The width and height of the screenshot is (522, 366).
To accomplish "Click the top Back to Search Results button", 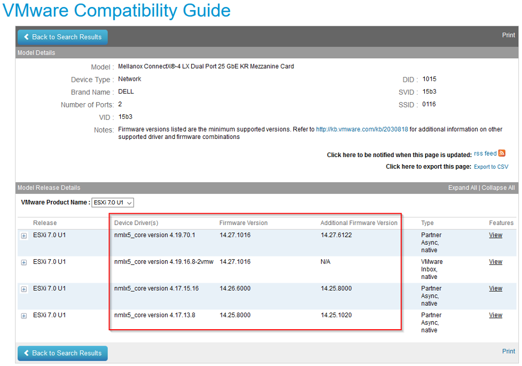I will (63, 37).
